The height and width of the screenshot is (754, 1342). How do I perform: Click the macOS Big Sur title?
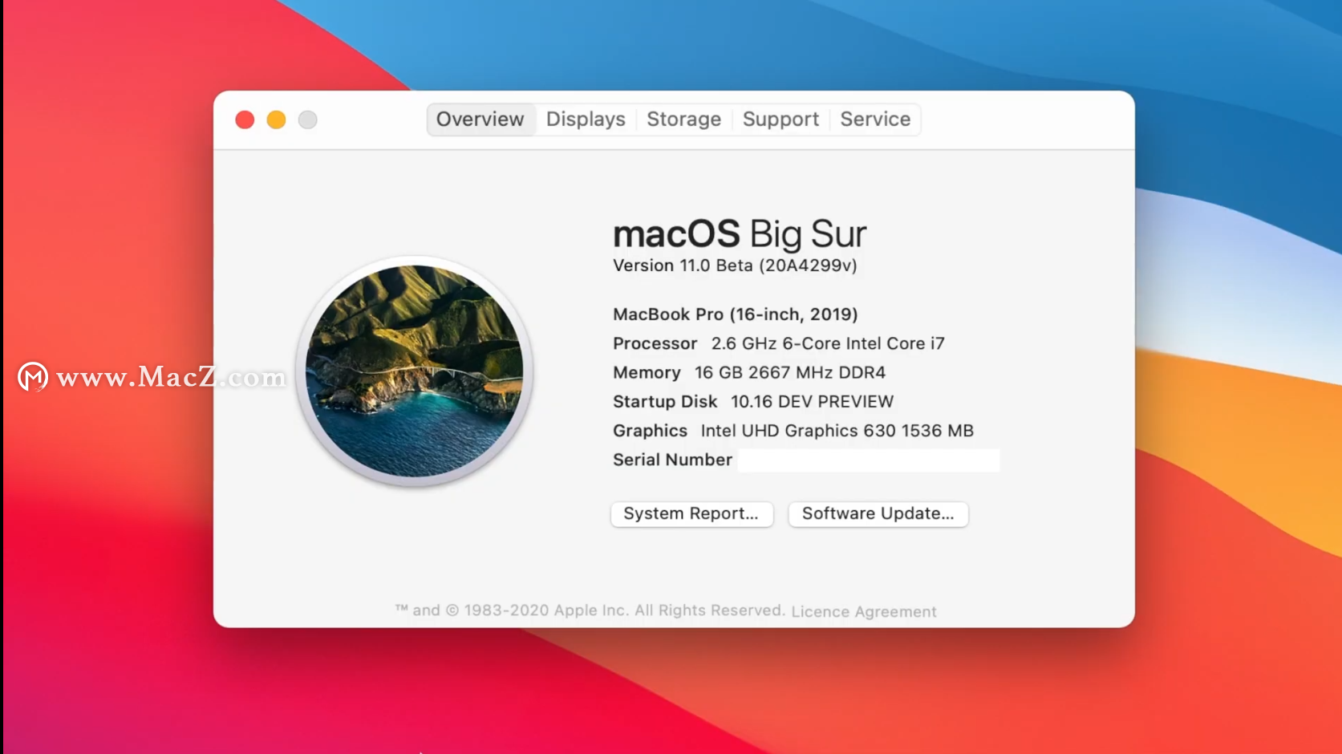coord(740,234)
